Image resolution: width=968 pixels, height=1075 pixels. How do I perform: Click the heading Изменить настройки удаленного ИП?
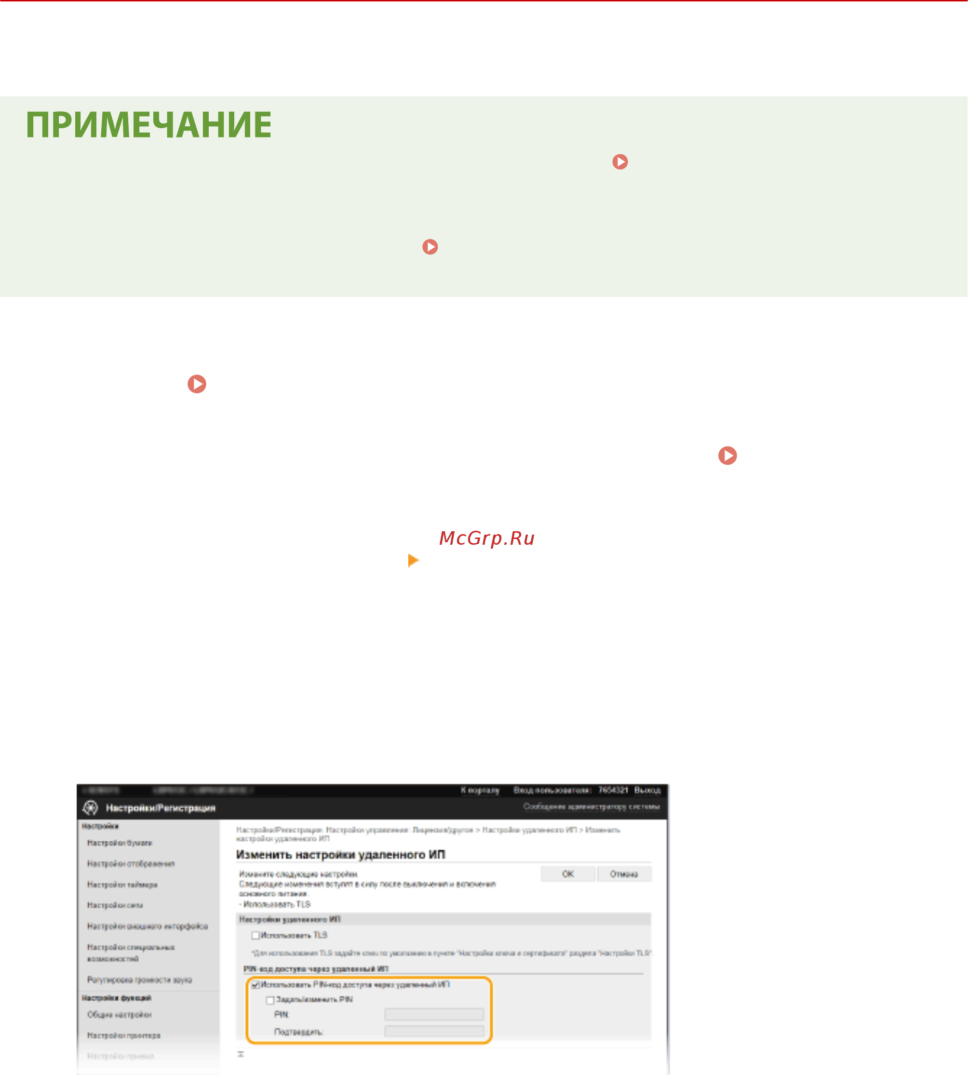click(340, 855)
